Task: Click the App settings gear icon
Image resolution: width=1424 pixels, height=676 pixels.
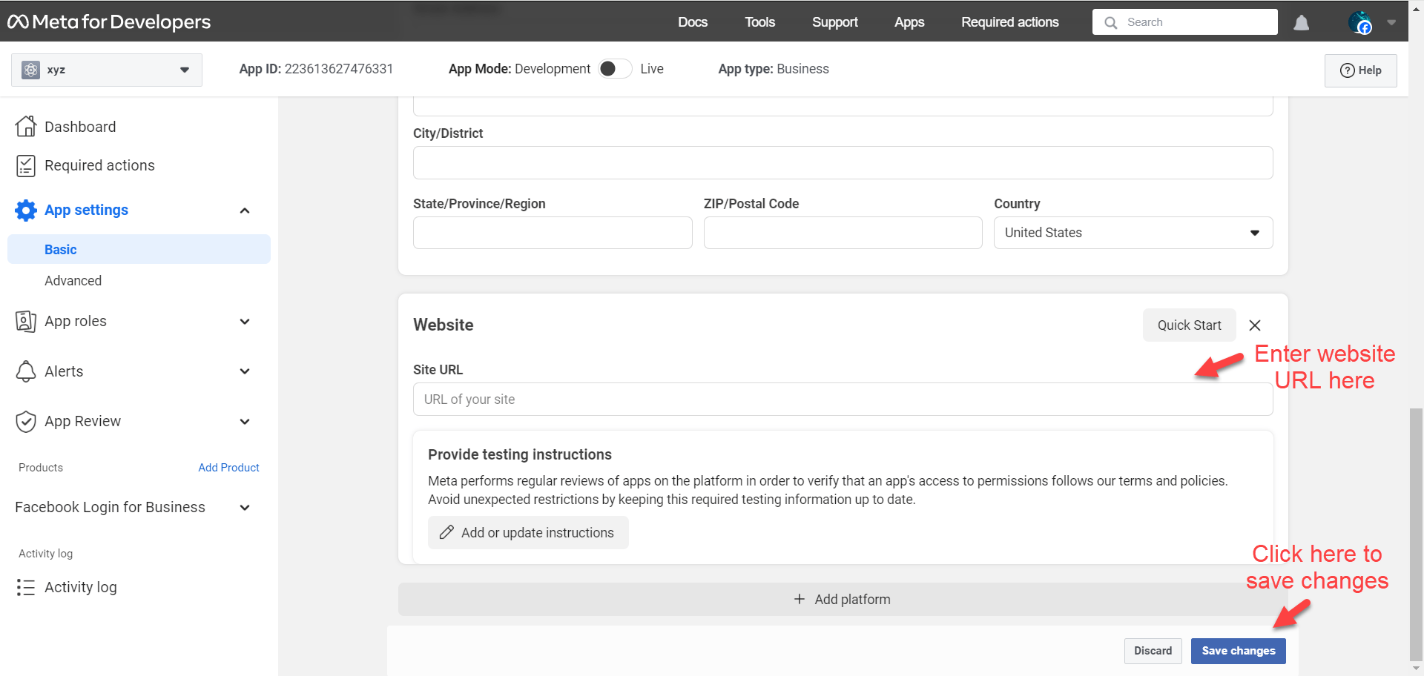Action: point(26,211)
